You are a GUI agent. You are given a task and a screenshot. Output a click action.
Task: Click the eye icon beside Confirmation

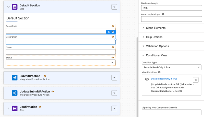coord(40,107)
